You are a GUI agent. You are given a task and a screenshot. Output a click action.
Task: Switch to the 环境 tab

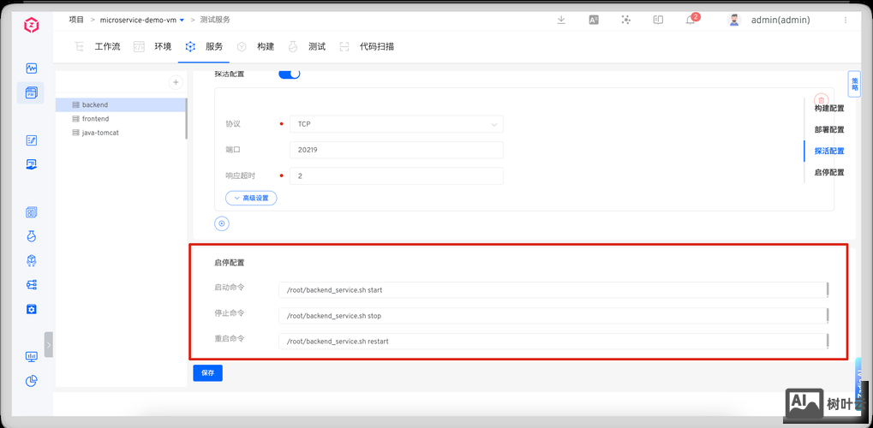click(152, 47)
